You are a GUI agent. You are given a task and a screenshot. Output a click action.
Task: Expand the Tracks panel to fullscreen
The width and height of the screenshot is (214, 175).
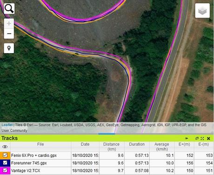(202, 138)
